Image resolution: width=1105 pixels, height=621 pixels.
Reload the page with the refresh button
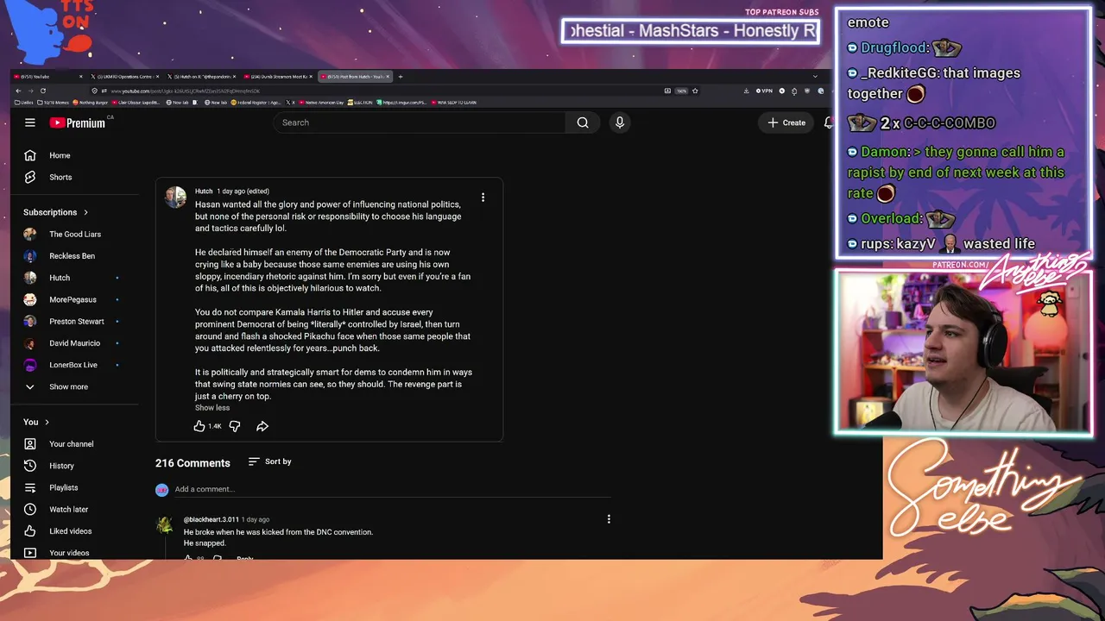42,91
